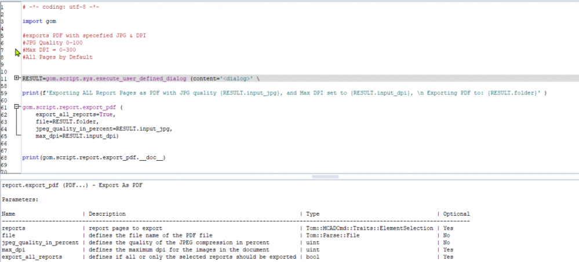Click the 'jpeg_quality_in_percent' parameter name in output
Viewport: 579px width, 262px height.
[40, 242]
